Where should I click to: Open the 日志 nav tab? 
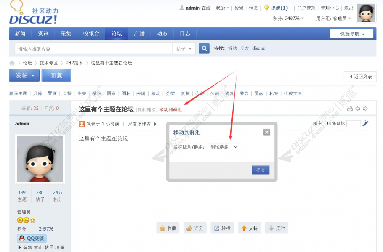185,34
